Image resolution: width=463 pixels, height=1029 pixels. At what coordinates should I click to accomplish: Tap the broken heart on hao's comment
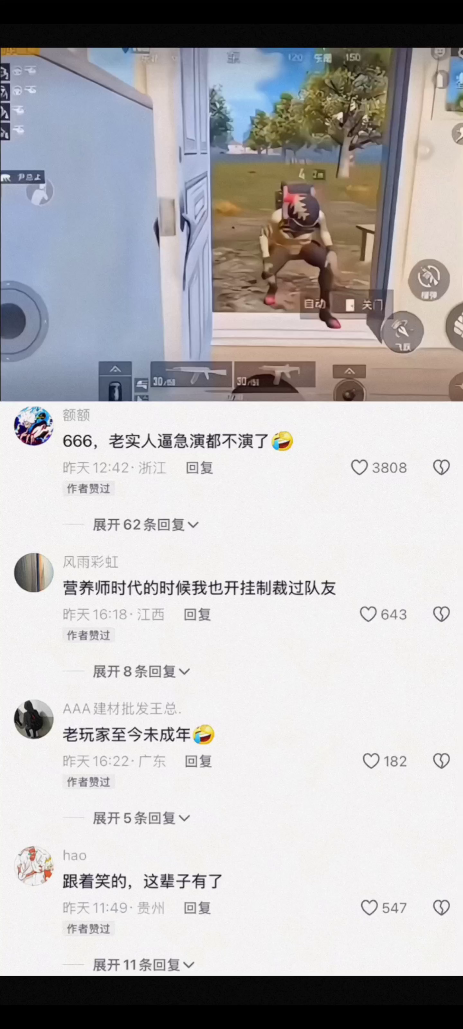pos(441,907)
